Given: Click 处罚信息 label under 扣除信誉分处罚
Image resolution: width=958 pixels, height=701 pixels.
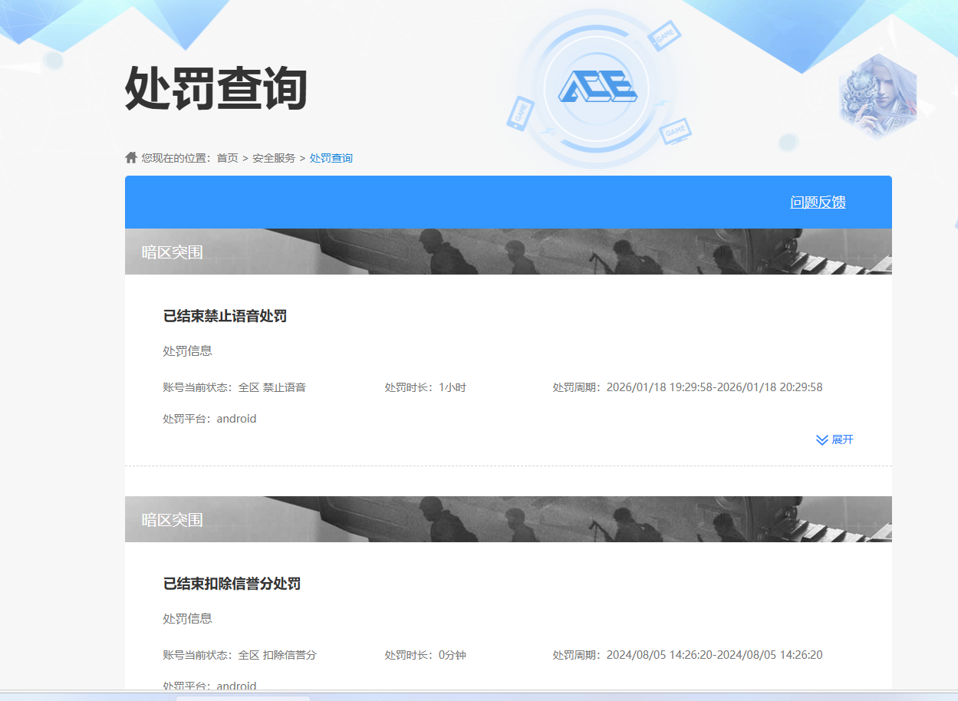Looking at the screenshot, I should 188,618.
